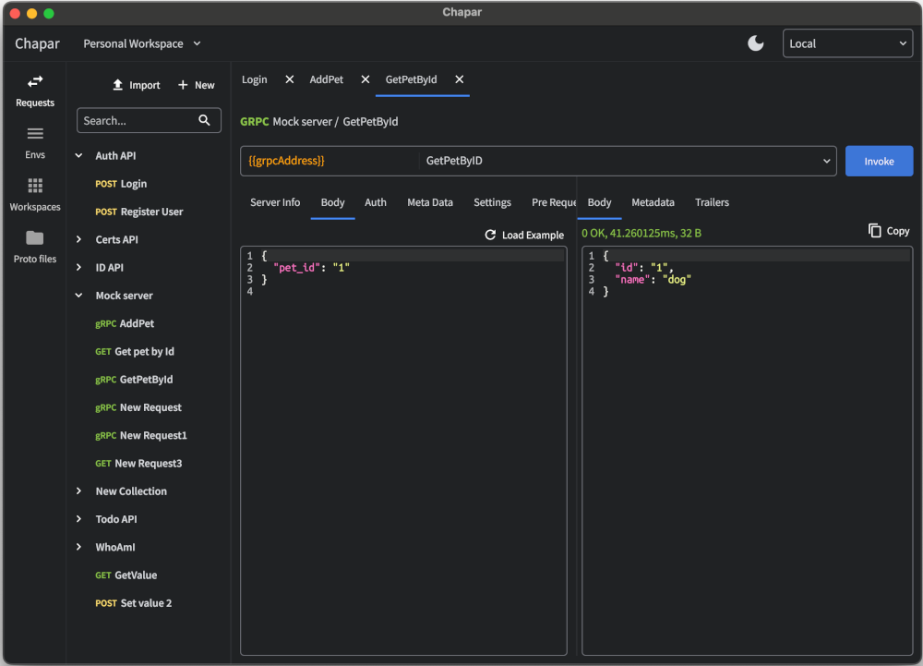This screenshot has width=923, height=666.
Task: Open the gRPC New Request item
Action: (138, 407)
